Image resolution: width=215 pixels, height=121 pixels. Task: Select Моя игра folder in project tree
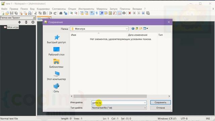[x=13, y=27]
